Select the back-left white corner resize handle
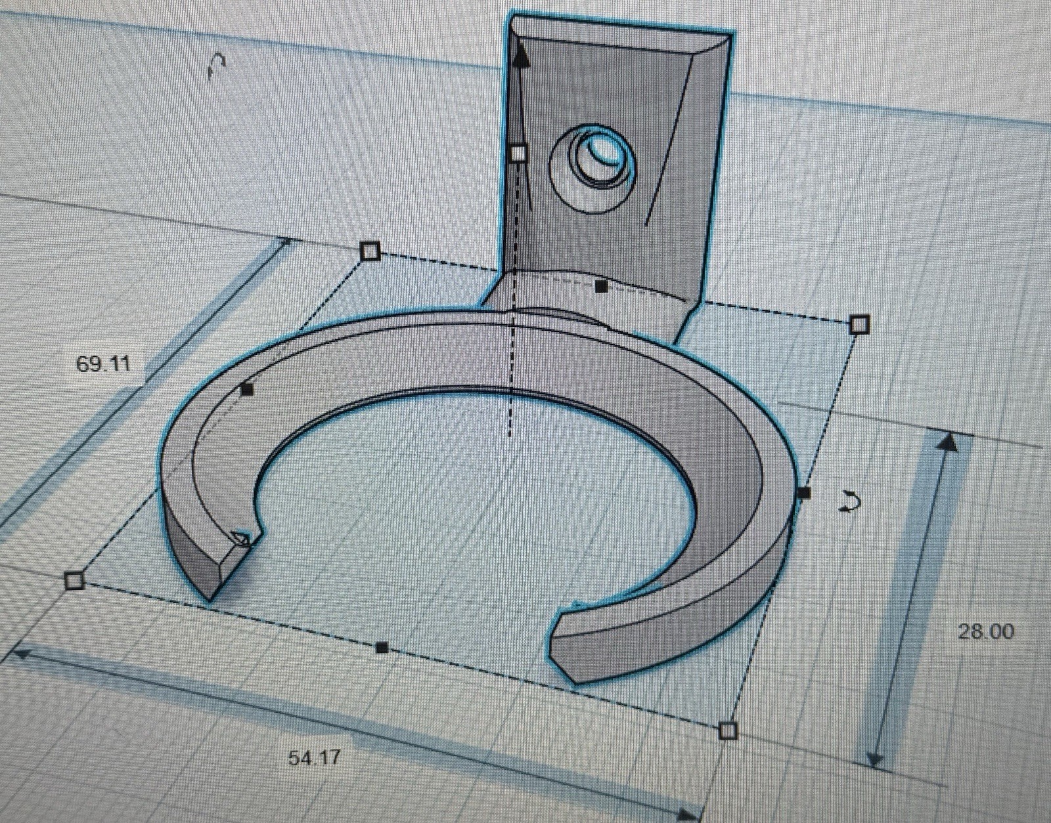 pos(370,251)
